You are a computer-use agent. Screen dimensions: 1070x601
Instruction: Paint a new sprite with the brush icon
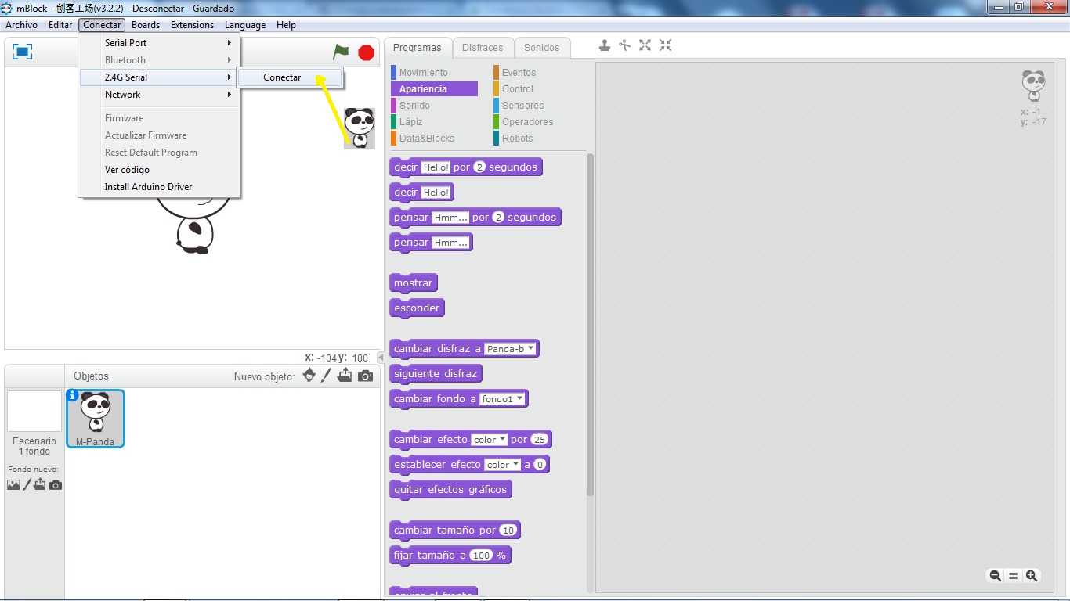[327, 376]
